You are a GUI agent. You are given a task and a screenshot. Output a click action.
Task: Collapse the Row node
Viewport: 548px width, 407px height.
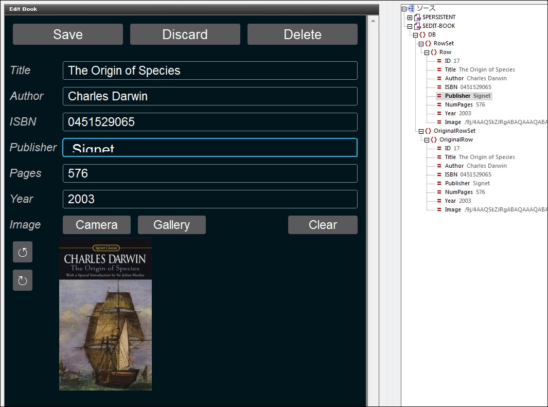tap(427, 52)
